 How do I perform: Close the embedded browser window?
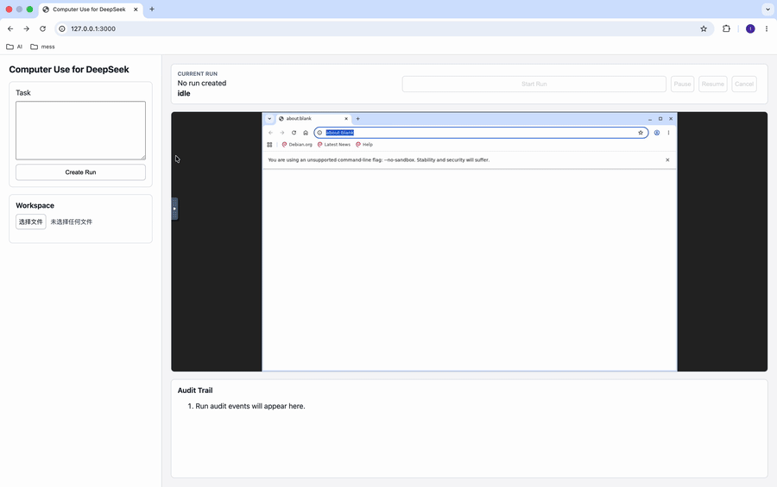point(671,119)
